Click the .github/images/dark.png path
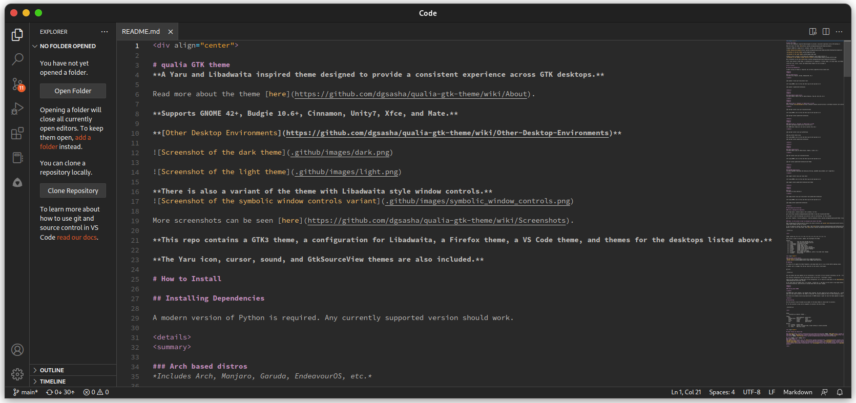856x403 pixels. 340,153
